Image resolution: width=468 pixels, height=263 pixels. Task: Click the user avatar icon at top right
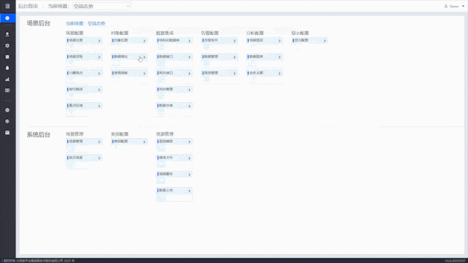click(446, 6)
